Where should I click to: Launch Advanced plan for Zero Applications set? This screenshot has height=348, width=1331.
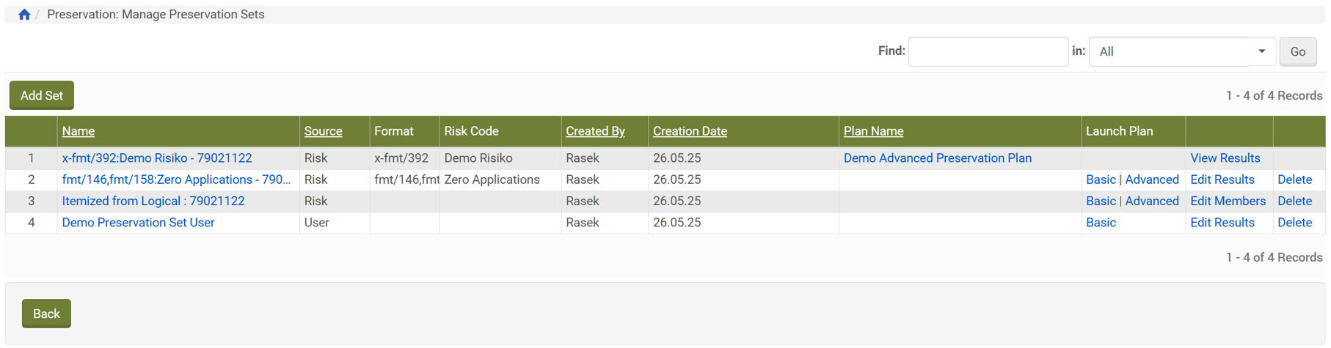click(x=1151, y=179)
